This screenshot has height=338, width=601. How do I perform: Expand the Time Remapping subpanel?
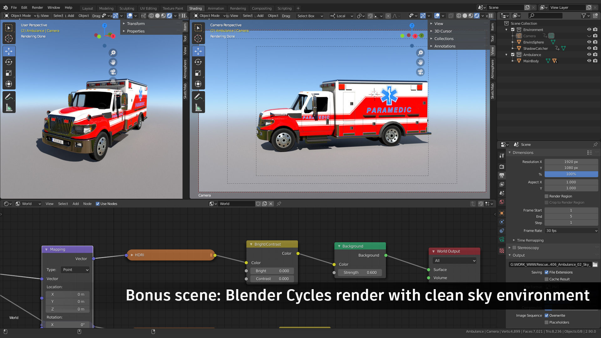pos(530,240)
